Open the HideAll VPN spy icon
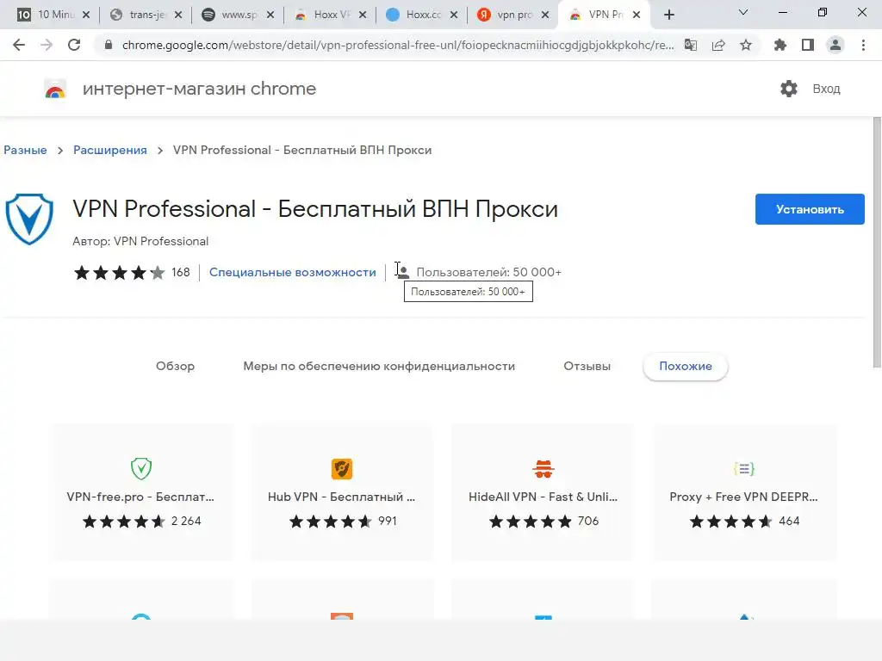This screenshot has height=661, width=882. (543, 468)
